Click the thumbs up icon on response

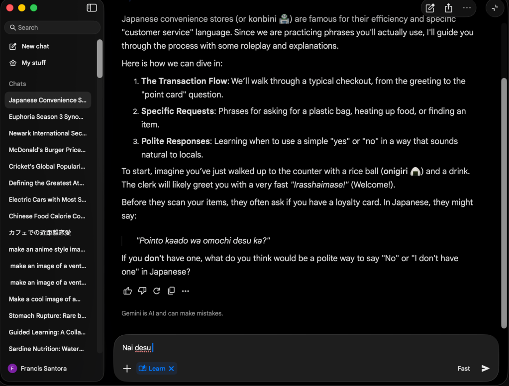tap(127, 291)
